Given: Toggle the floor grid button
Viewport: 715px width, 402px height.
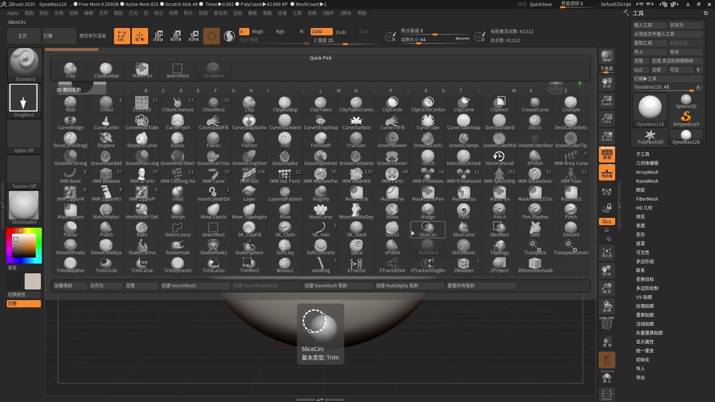Looking at the screenshot, I should coord(607,173).
